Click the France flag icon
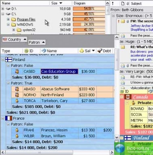 click(x=9, y=118)
